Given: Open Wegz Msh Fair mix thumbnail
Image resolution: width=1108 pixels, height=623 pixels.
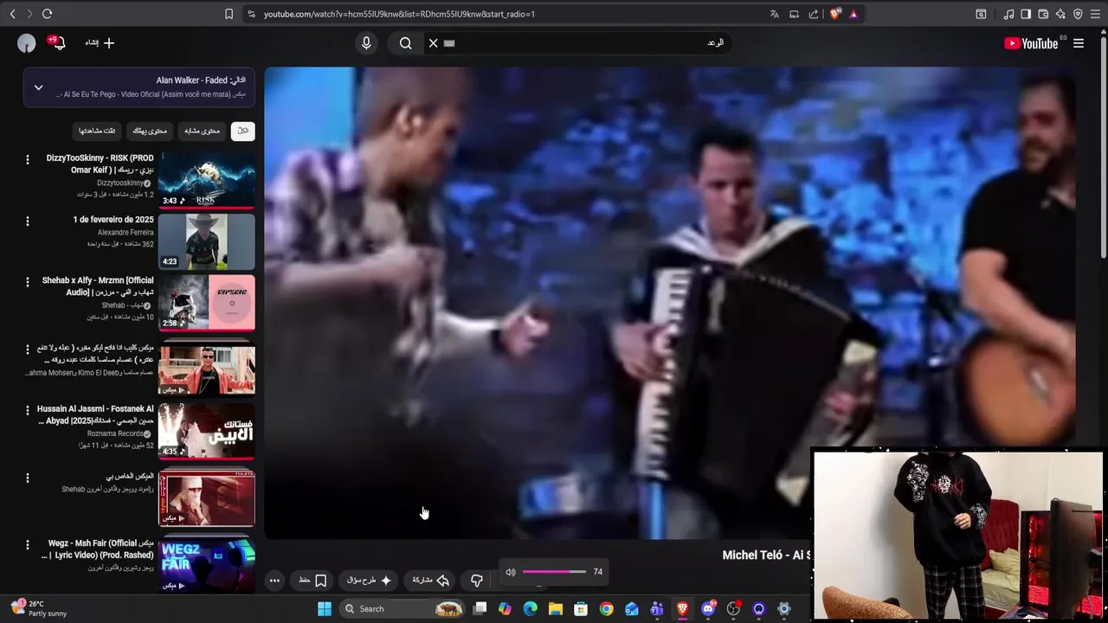Looking at the screenshot, I should (207, 564).
